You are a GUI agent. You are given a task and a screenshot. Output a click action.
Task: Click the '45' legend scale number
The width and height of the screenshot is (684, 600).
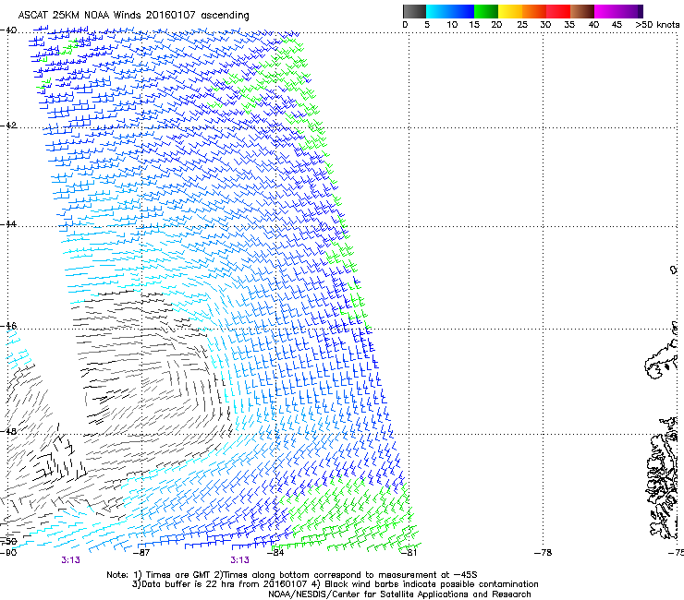[617, 25]
